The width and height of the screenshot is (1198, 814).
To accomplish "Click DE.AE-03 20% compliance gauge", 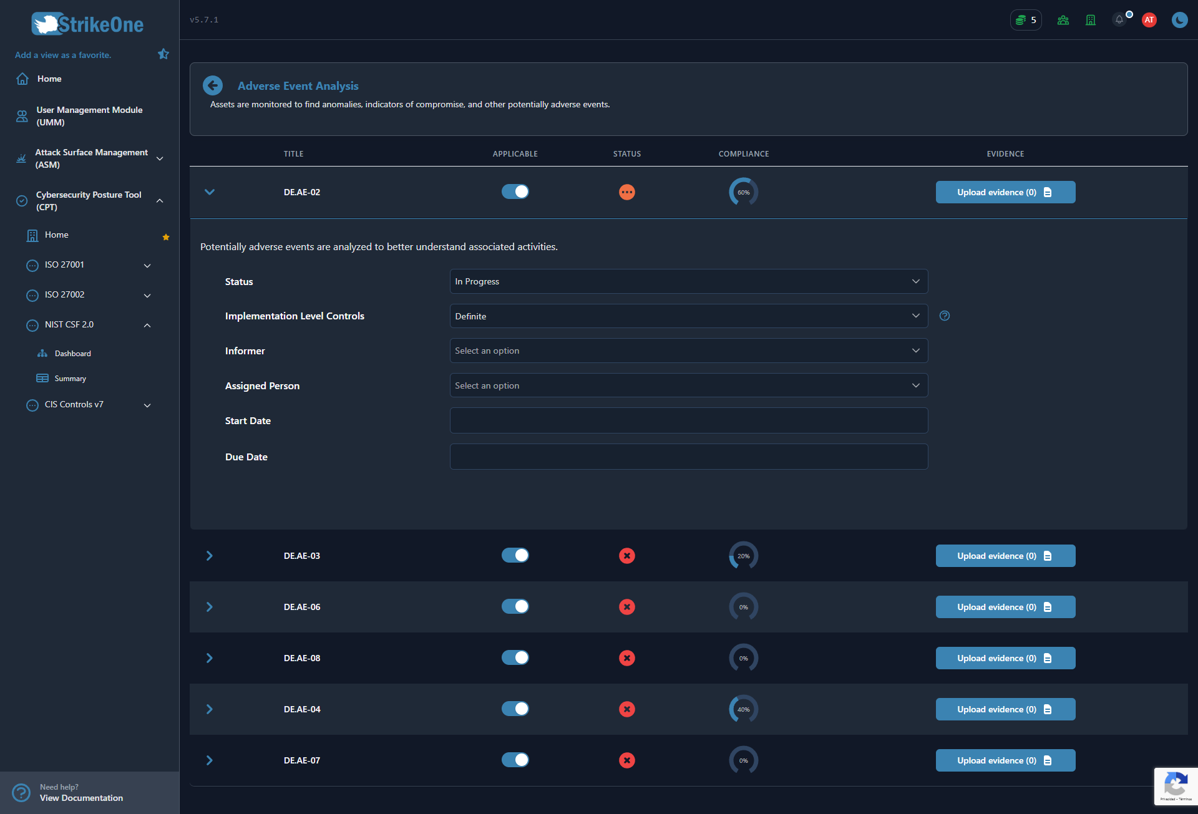I will pyautogui.click(x=743, y=556).
